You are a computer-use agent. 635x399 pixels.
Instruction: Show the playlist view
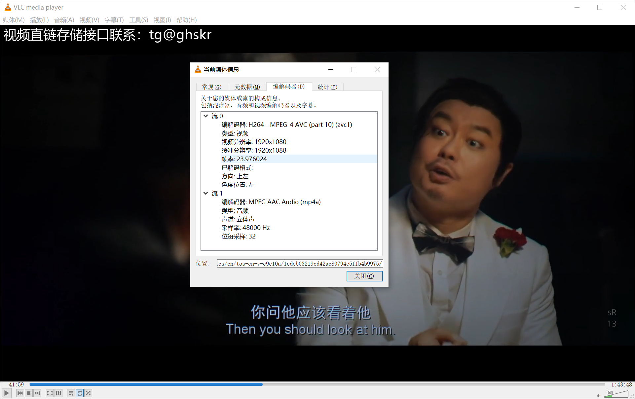click(x=71, y=393)
